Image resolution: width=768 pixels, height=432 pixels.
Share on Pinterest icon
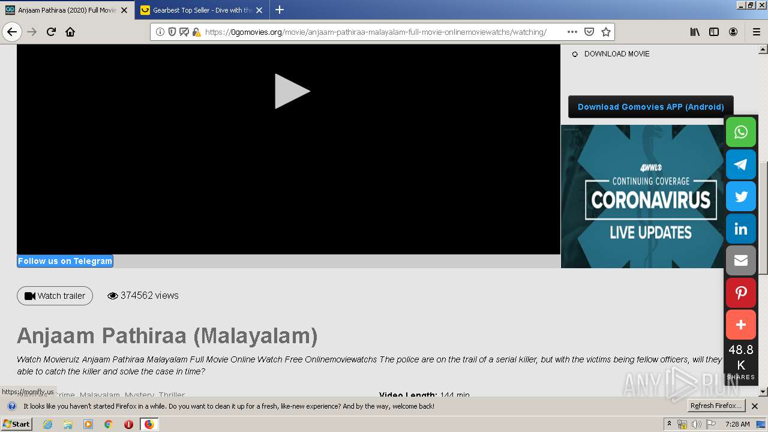[741, 293]
